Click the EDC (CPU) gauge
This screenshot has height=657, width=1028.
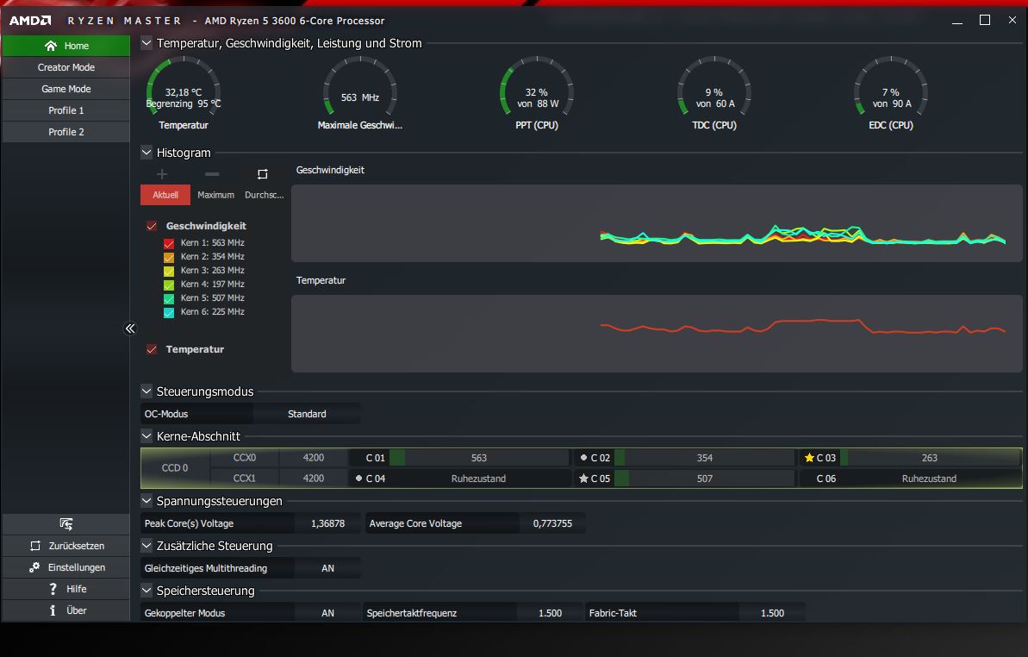[x=891, y=92]
